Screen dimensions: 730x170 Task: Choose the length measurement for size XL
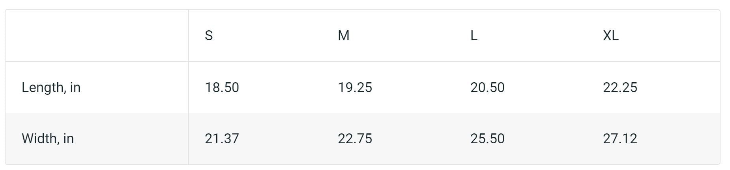(x=620, y=87)
